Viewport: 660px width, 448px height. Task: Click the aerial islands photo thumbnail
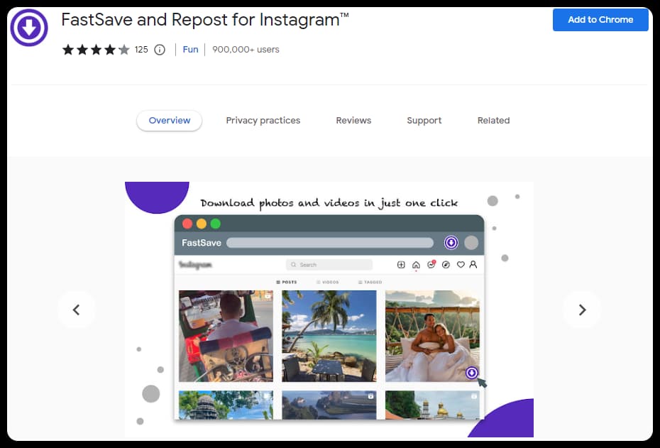pyautogui.click(x=329, y=405)
